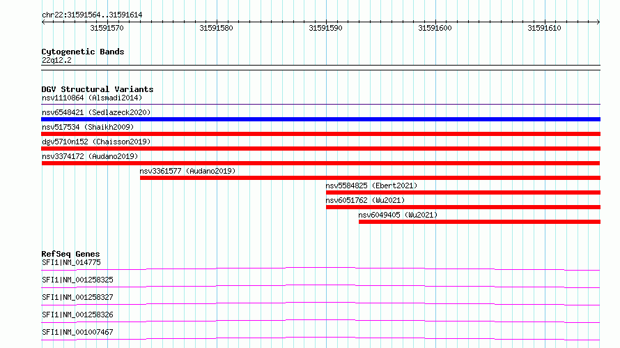Click the magenta SFI1|NM_001258326 transcript line
Viewport: 620px width, 348px height.
click(x=320, y=321)
